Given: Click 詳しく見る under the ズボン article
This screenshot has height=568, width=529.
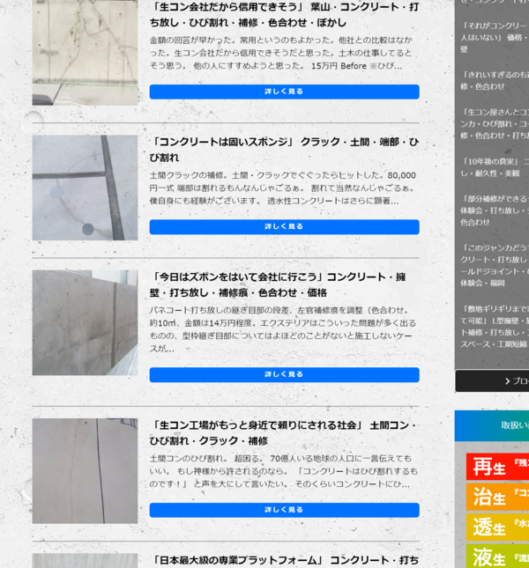Looking at the screenshot, I should tap(284, 375).
